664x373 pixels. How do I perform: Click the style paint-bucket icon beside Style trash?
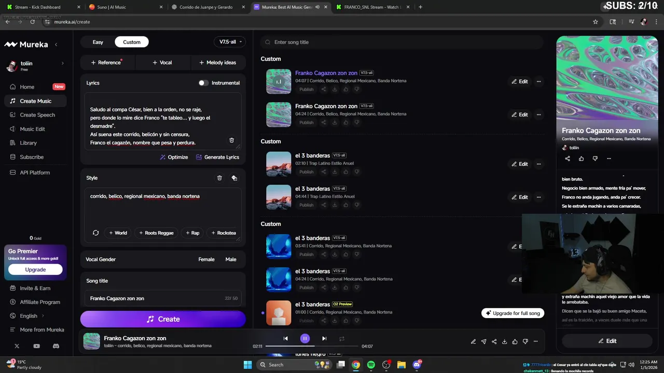[x=234, y=178]
